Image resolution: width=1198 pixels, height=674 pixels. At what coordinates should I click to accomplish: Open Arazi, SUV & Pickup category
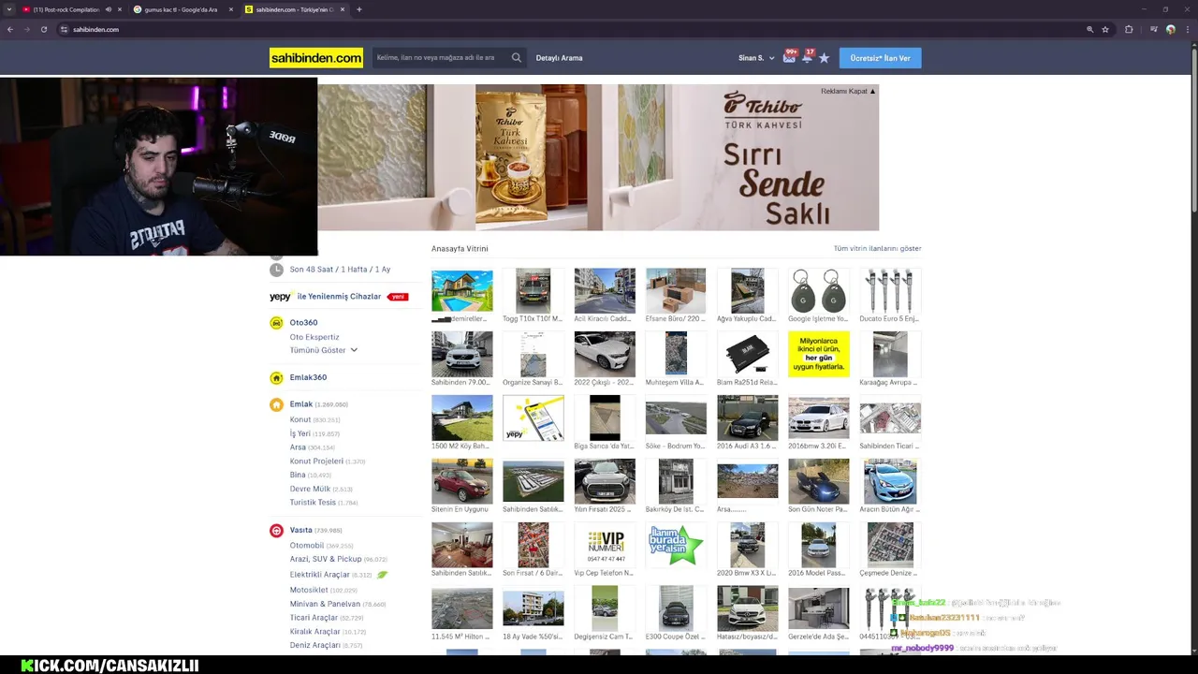point(325,560)
